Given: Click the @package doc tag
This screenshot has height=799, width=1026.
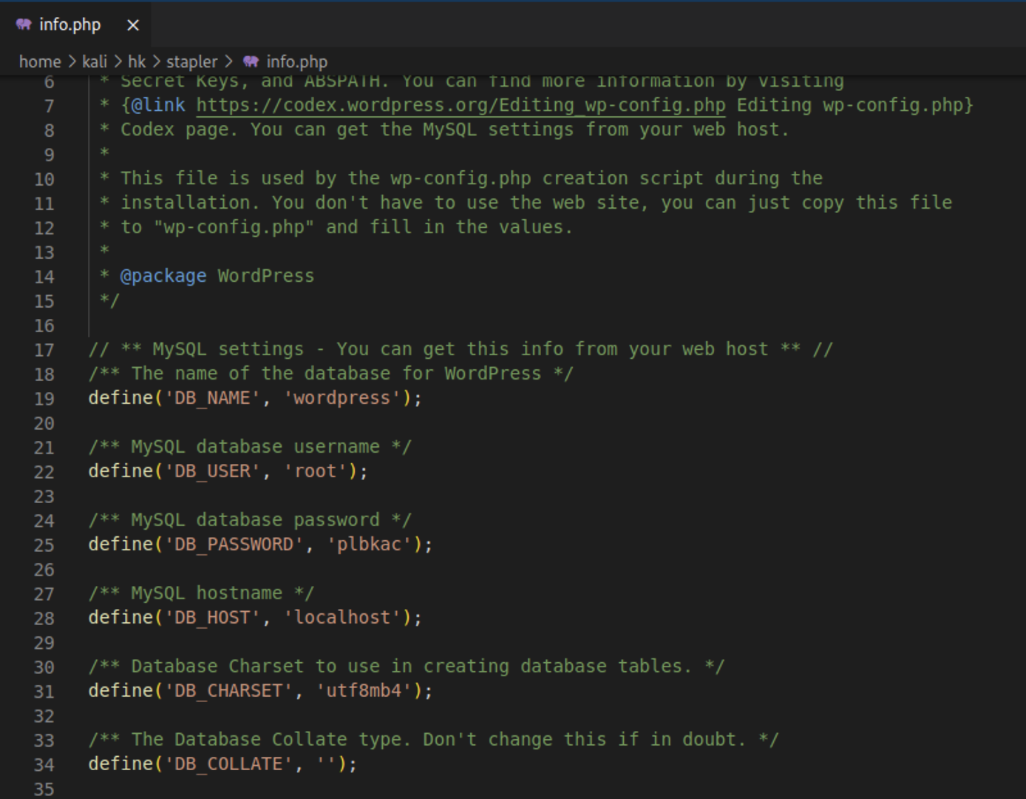Looking at the screenshot, I should tap(163, 276).
